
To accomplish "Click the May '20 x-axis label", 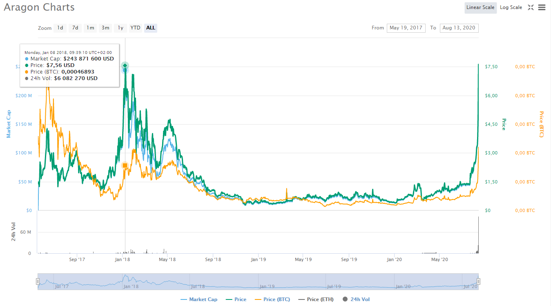I will [440, 259].
